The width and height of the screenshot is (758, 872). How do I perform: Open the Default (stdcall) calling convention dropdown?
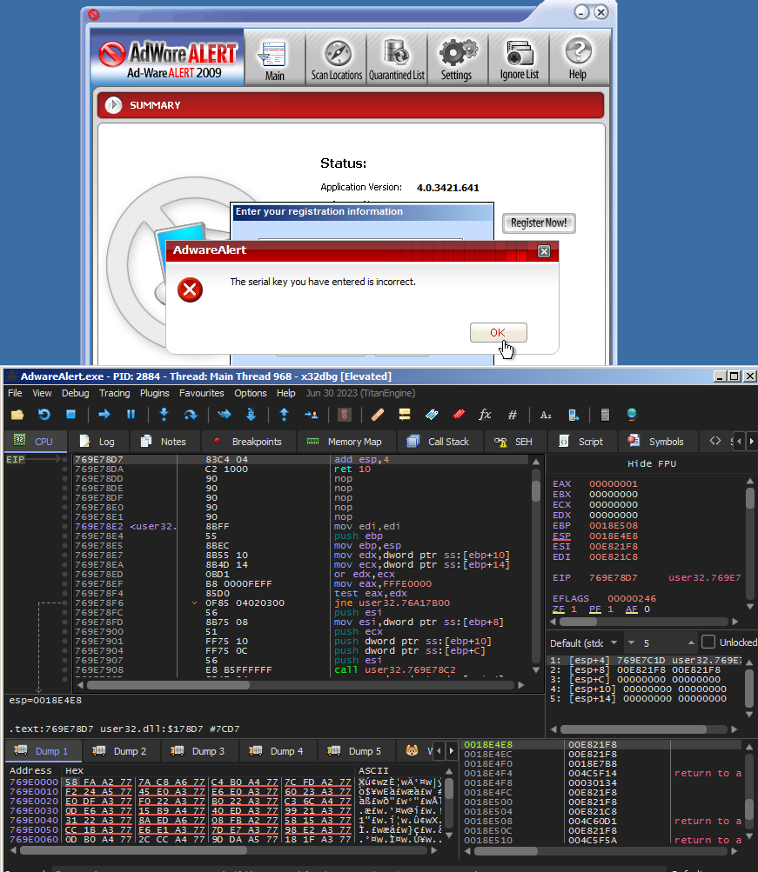(584, 642)
